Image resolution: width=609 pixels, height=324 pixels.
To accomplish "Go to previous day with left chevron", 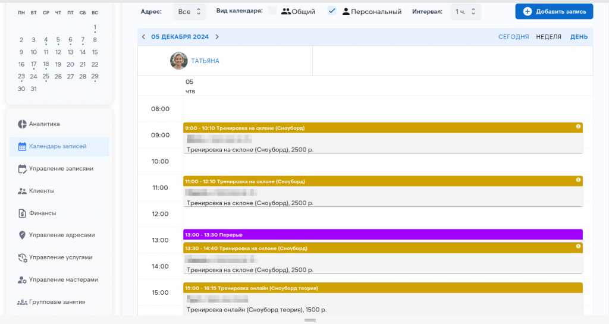I will 143,37.
